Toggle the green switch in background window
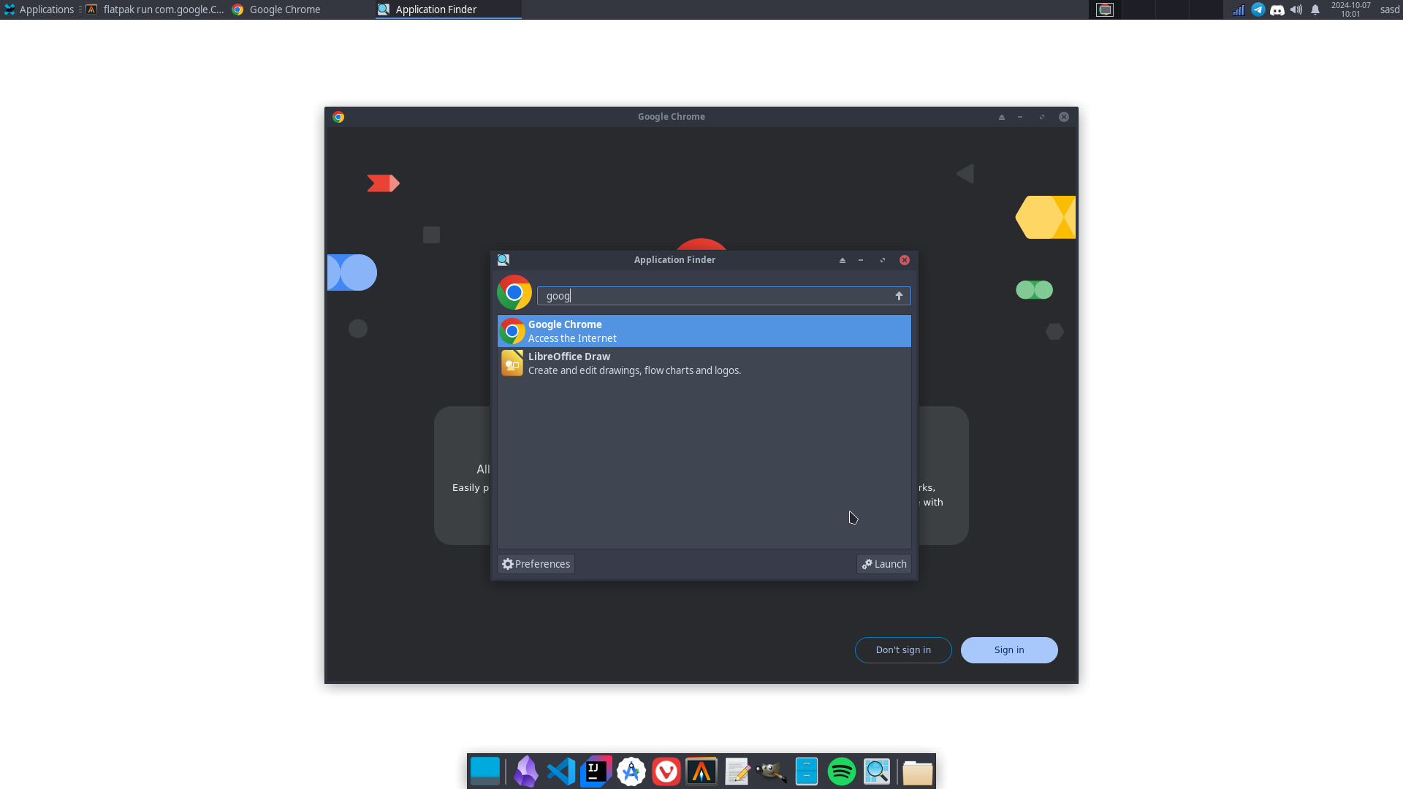This screenshot has height=789, width=1403. (x=1034, y=290)
